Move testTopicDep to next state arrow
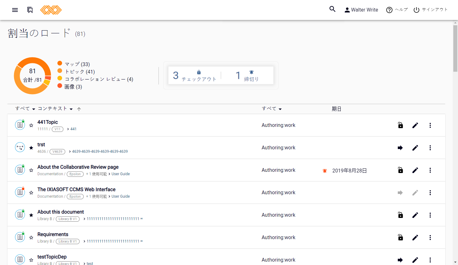 click(400, 260)
